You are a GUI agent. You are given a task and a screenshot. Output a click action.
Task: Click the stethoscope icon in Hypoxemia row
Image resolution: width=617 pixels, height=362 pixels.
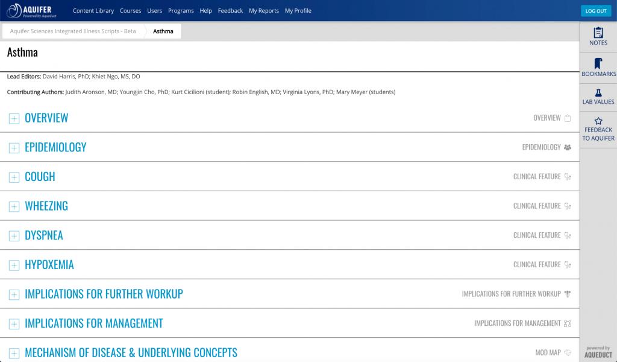coord(568,265)
